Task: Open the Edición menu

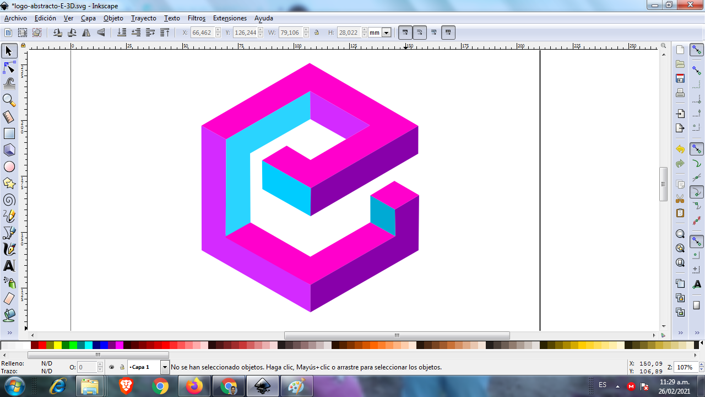Action: pos(45,18)
